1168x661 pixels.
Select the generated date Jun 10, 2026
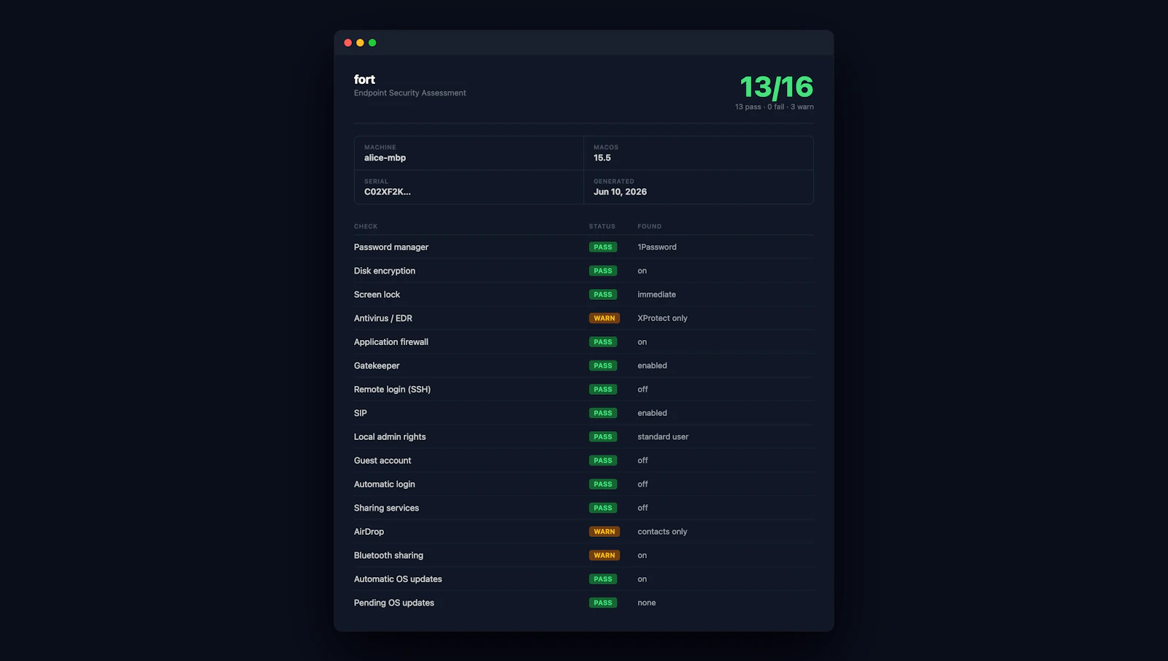coord(620,192)
